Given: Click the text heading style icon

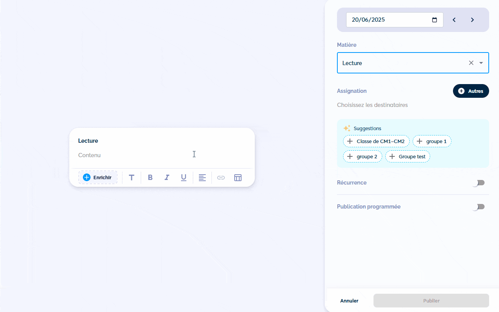Looking at the screenshot, I should coord(132,178).
